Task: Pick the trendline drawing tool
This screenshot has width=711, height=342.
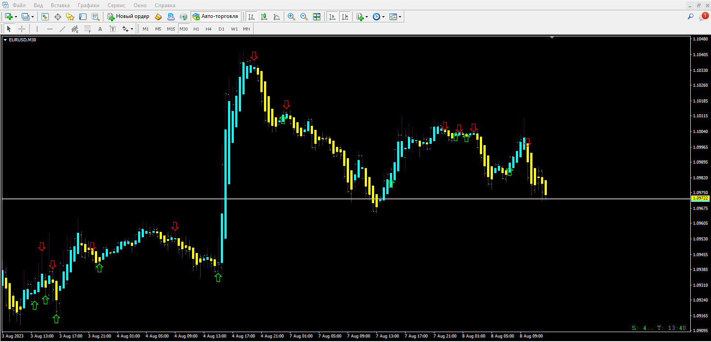Action: coord(63,29)
